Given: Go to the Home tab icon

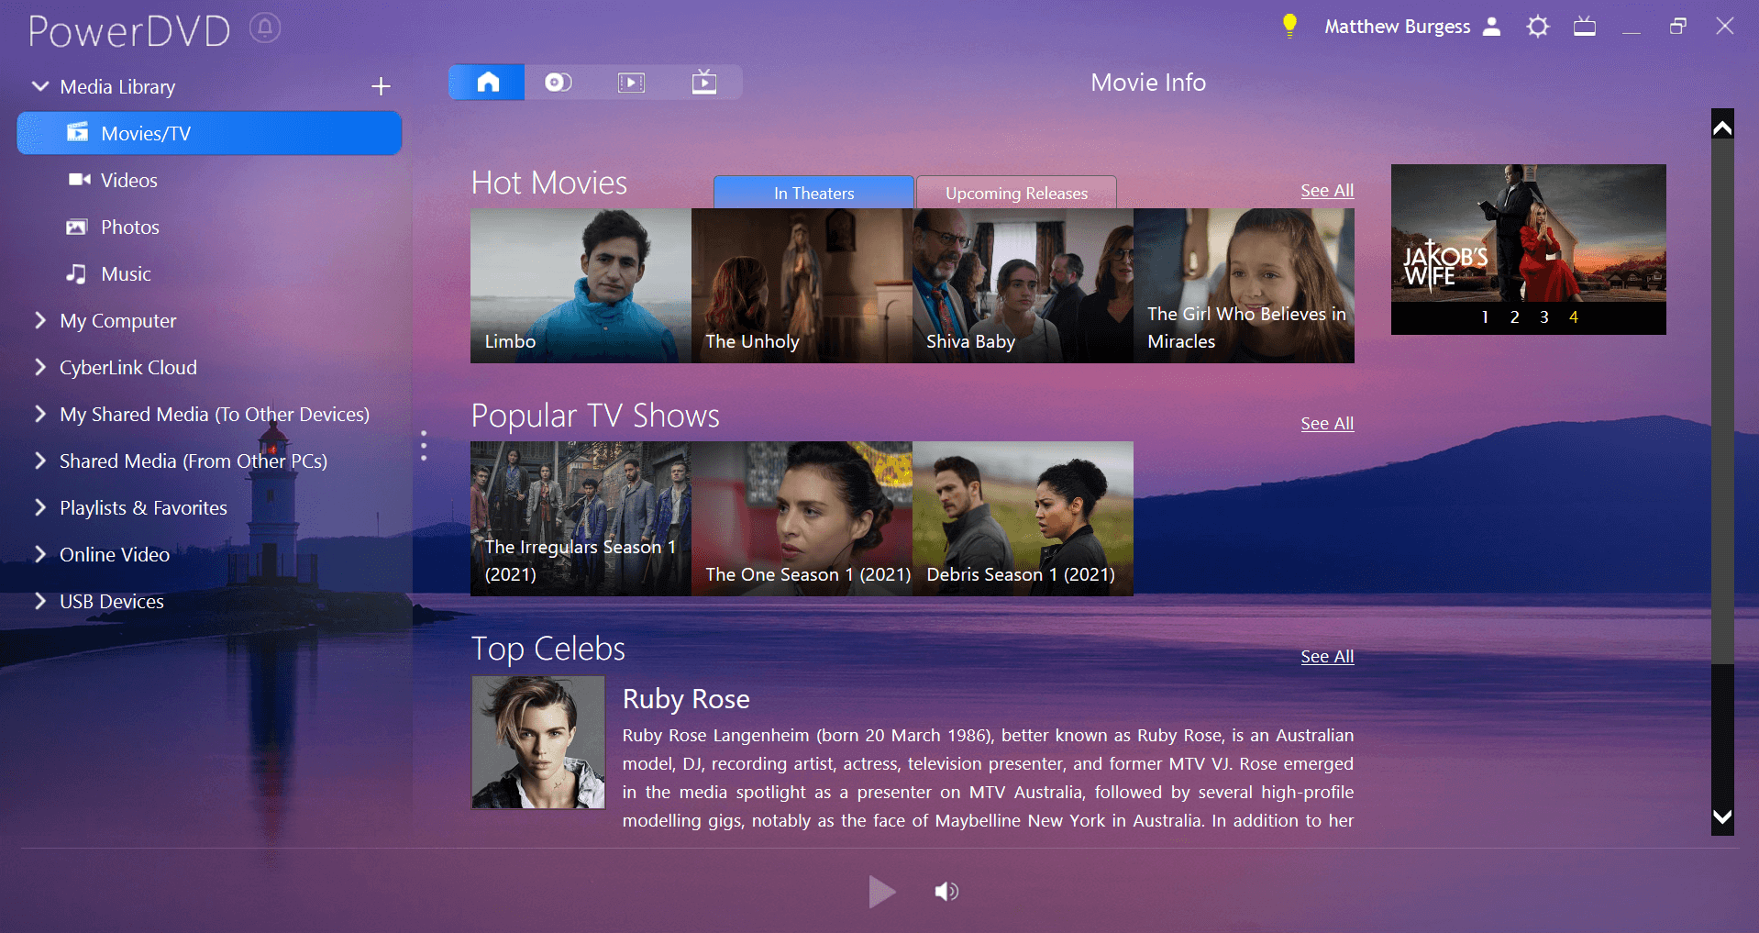Looking at the screenshot, I should point(488,82).
